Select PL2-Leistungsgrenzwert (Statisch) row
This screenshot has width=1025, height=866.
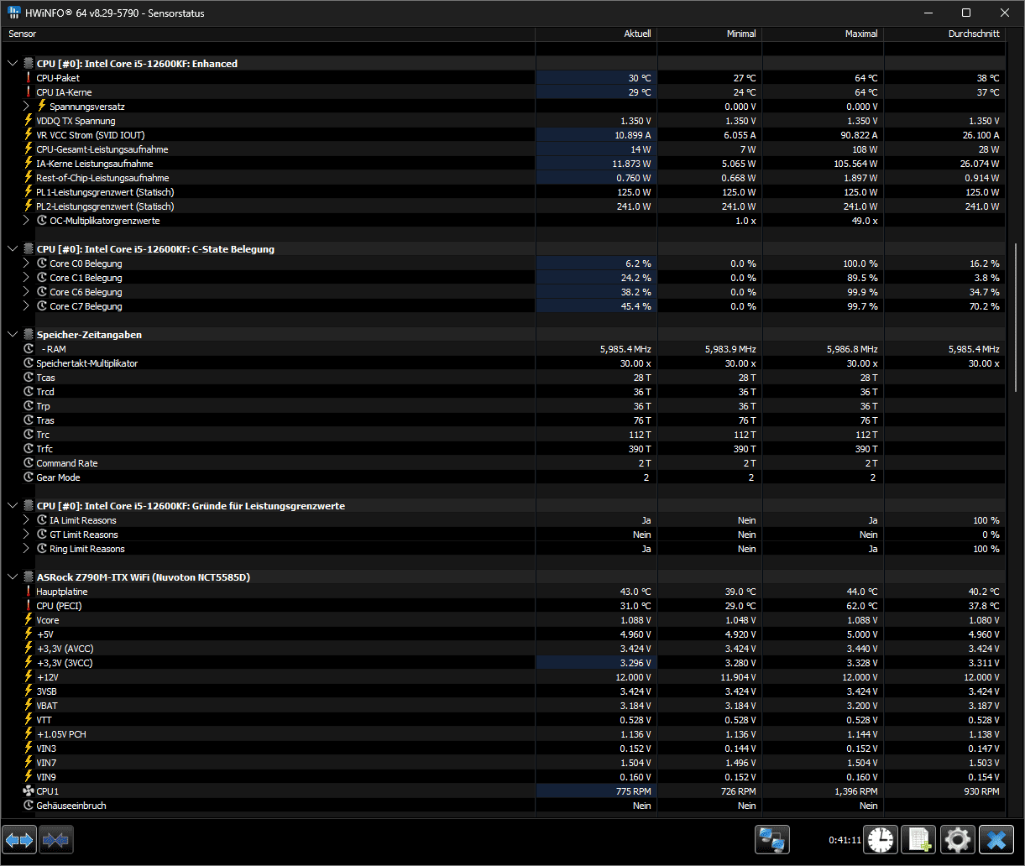tap(504, 206)
